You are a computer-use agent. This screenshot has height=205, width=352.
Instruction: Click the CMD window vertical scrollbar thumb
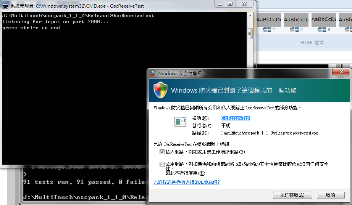coord(250,34)
